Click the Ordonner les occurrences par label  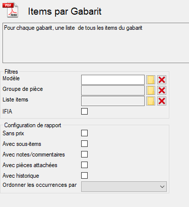click(x=40, y=185)
